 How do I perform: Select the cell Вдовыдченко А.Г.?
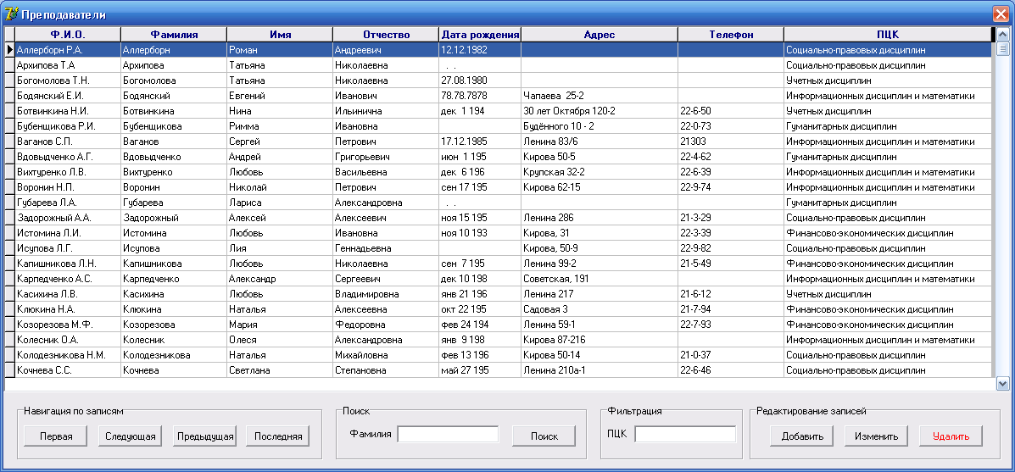coord(67,157)
